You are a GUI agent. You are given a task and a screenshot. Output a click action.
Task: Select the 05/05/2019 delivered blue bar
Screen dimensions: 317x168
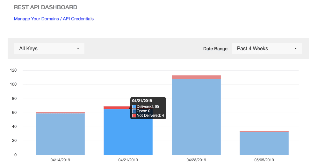pos(264,143)
